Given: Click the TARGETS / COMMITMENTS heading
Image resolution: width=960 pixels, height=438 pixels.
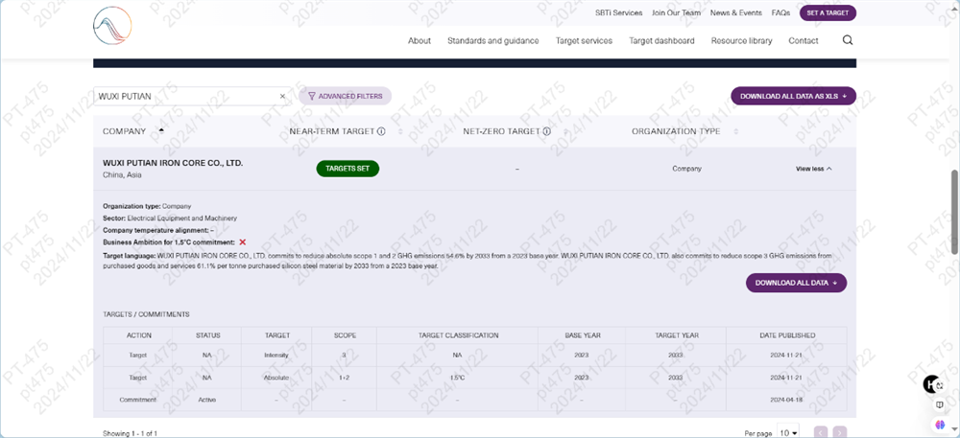Looking at the screenshot, I should [x=146, y=314].
